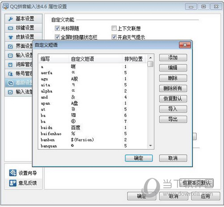This screenshot has width=224, height=207.
Task: Click the keyboard icon beside 按键设置
Action: coord(10,28)
